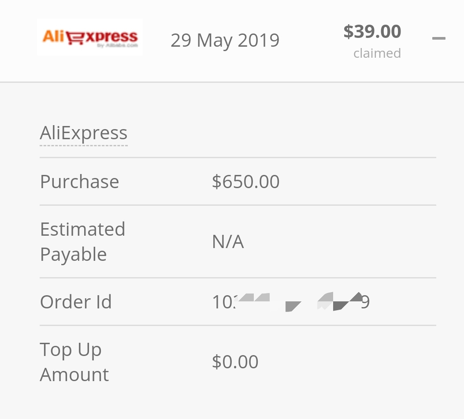Click the $0.00 top up value
The height and width of the screenshot is (419, 464).
(x=235, y=362)
